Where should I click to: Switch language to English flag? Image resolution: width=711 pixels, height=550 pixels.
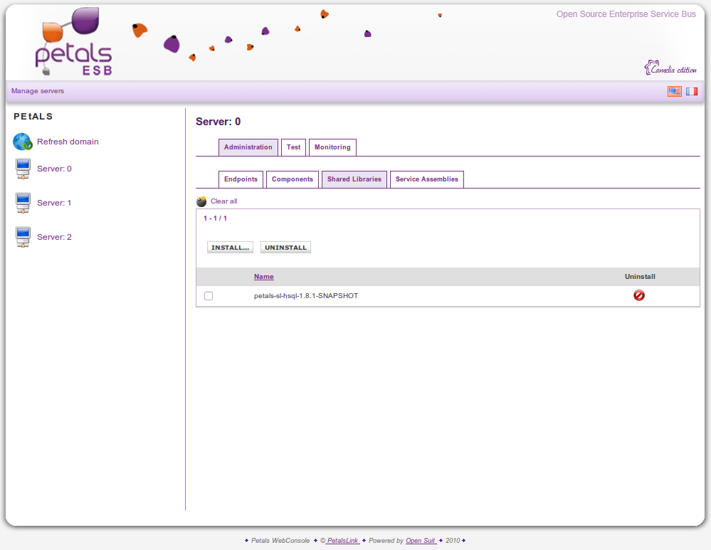(x=674, y=91)
